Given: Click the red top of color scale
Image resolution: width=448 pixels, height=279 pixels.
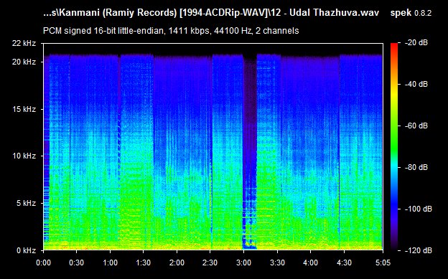Looking at the screenshot, I should (394, 47).
